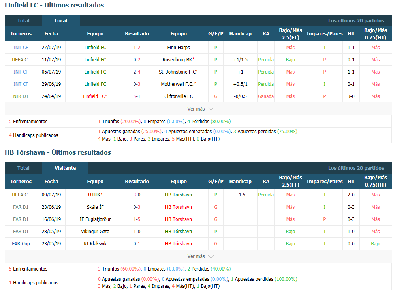Click 'Bajo' in the Rosenborg BK row
The width and height of the screenshot is (393, 291).
290,60
